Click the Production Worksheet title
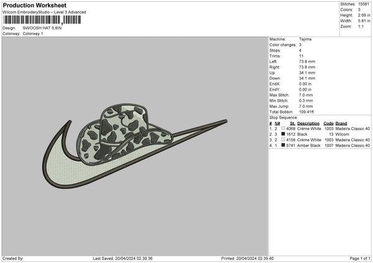The height and width of the screenshot is (263, 373). pyautogui.click(x=34, y=5)
